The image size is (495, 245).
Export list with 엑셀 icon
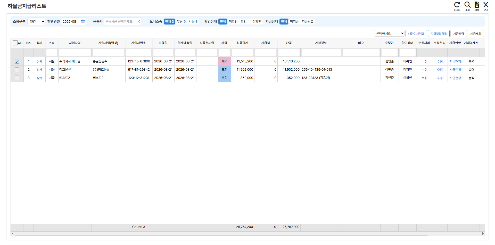[x=477, y=6]
